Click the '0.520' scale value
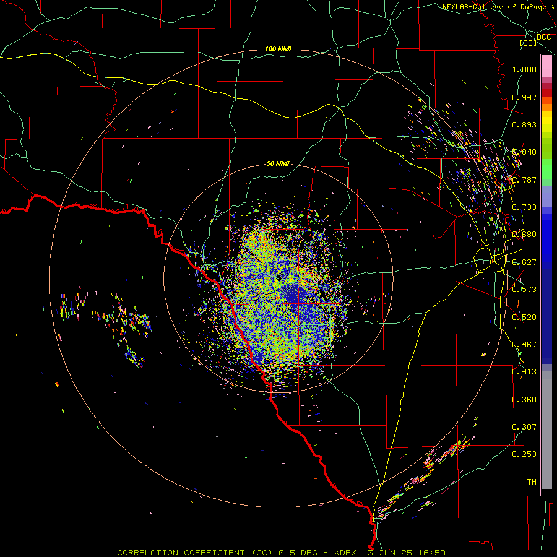The height and width of the screenshot is (557, 557). pos(524,317)
